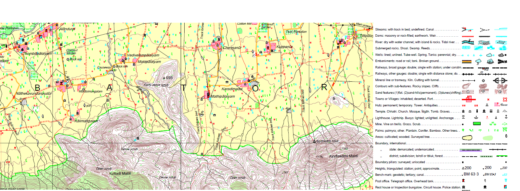The width and height of the screenshot is (520, 191).
Task: Click the Lighthouse symbol in the legend
Action: (x=463, y=117)
